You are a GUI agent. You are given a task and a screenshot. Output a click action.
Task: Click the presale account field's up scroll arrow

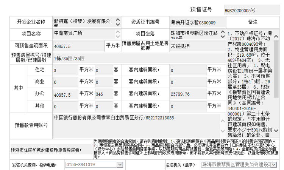[x=223, y=121]
